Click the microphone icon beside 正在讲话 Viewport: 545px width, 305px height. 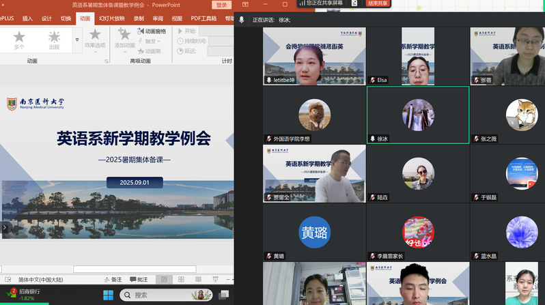(242, 20)
